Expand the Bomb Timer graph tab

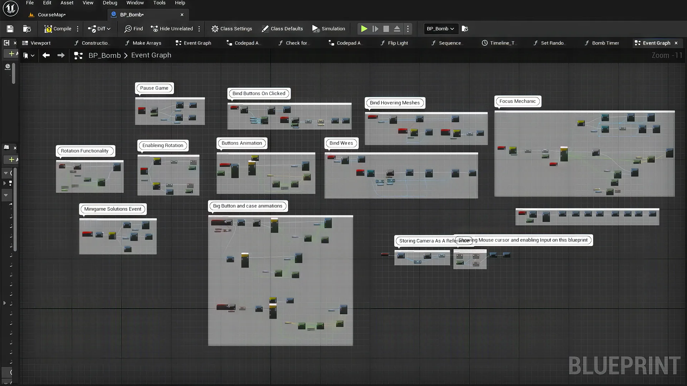[x=605, y=43]
